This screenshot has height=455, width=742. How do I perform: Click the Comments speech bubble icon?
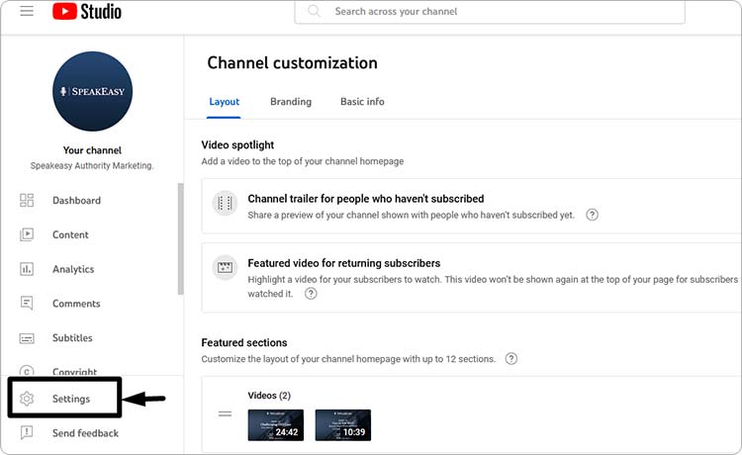click(x=27, y=304)
